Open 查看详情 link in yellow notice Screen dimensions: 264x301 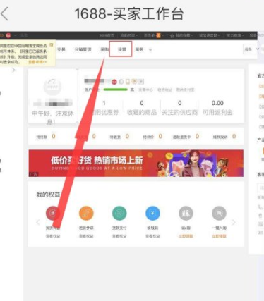point(37,62)
